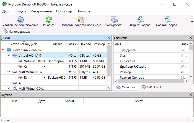Click the C: drive icon
This screenshot has width=194, height=123.
20,67
